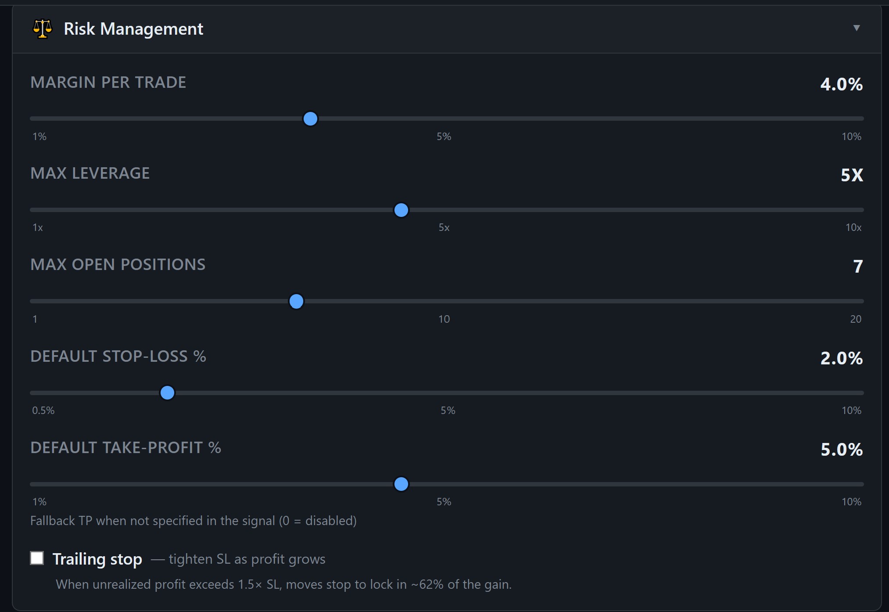The width and height of the screenshot is (889, 612).
Task: Click the 4.0% margin value display
Action: pos(841,85)
